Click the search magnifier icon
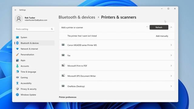Image resolution: width=194 pixels, height=109 pixels. tap(52, 29)
